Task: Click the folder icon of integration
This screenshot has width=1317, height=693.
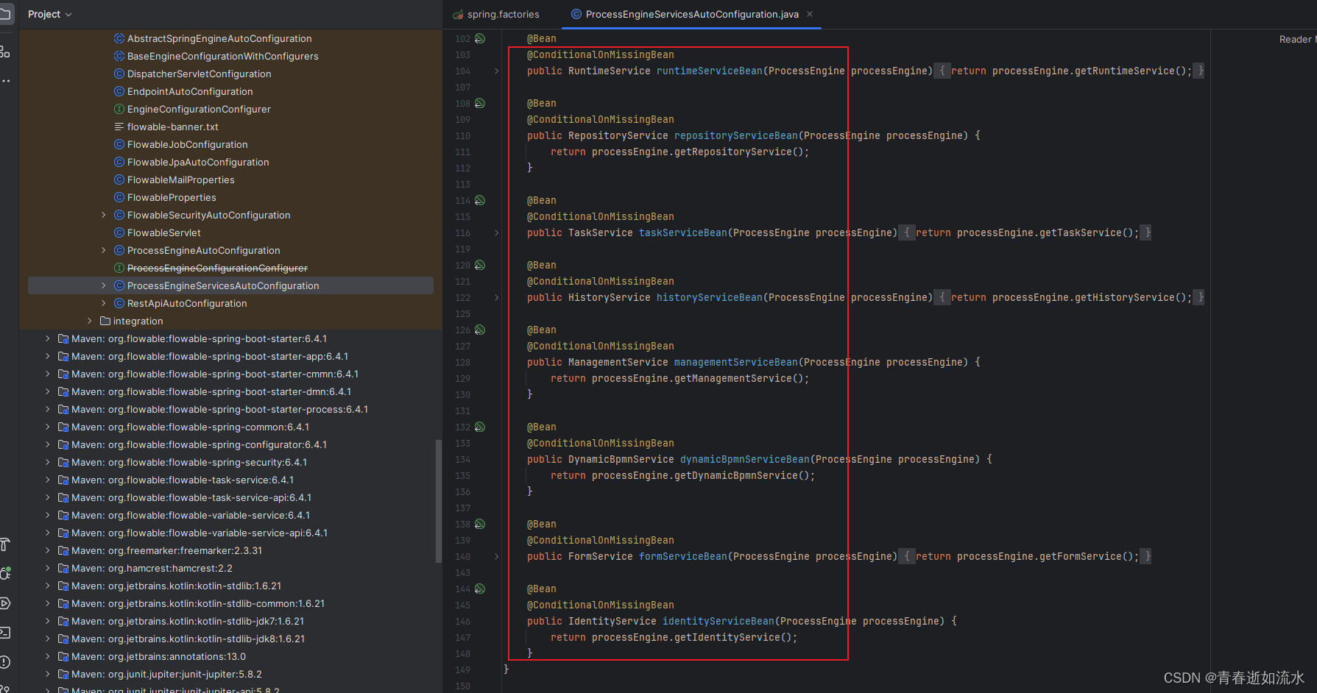Action: coord(105,321)
